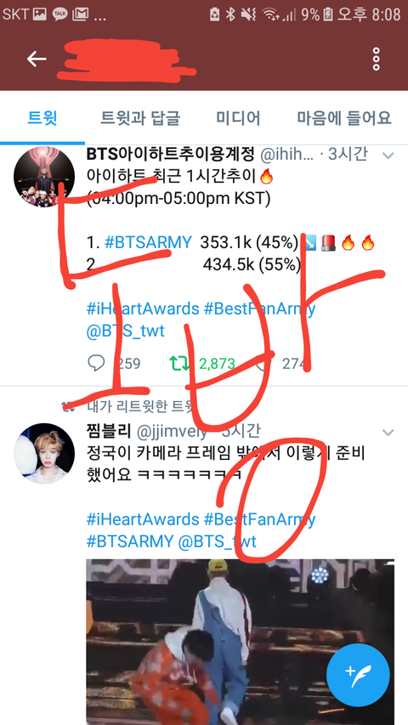Tap the compose tweet floating button
Viewport: 408px width, 725px height.
358,675
